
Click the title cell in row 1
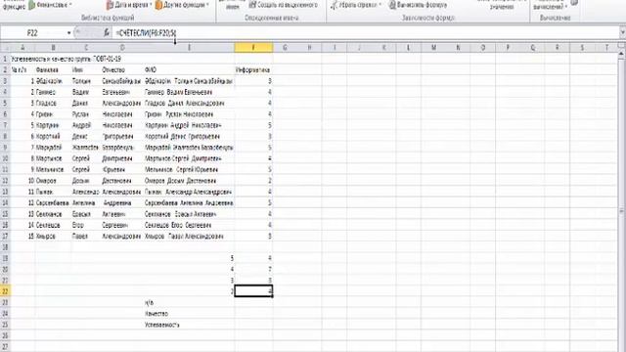coord(67,59)
